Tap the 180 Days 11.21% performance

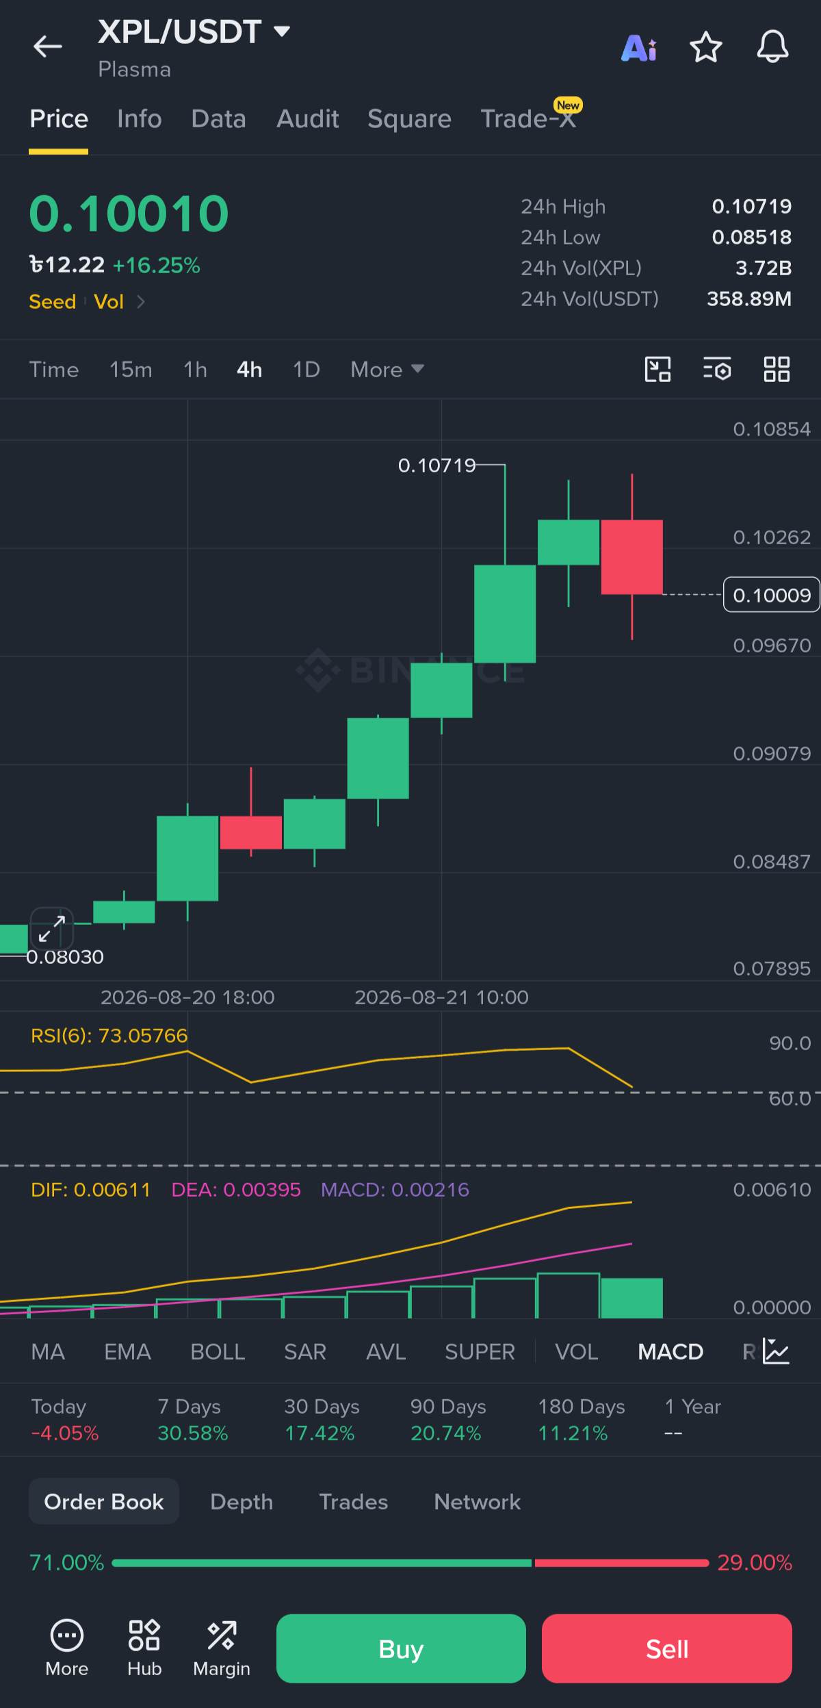point(582,1420)
